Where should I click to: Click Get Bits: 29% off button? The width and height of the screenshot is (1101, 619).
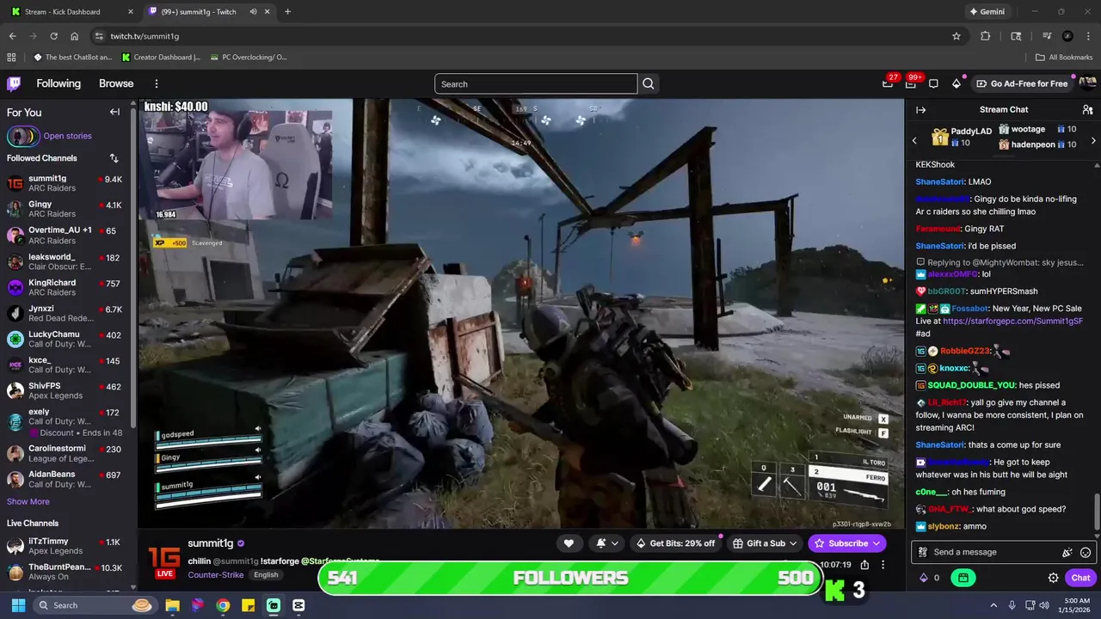[x=674, y=543]
